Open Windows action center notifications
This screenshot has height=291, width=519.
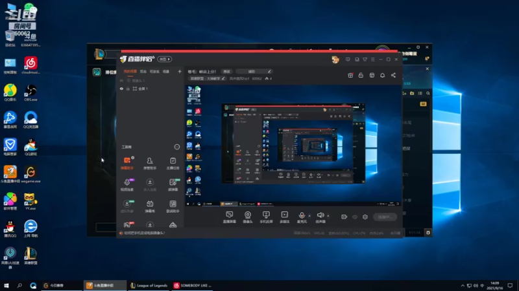click(510, 285)
